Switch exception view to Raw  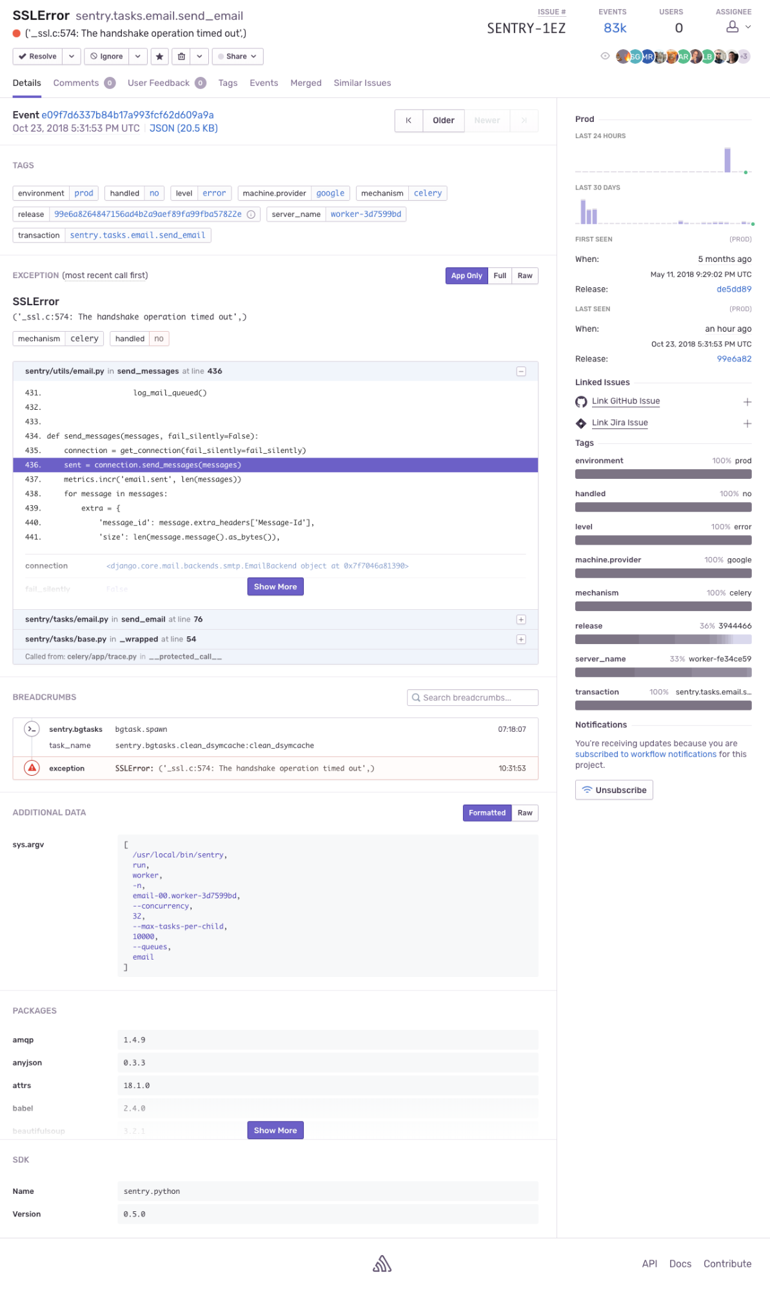(x=524, y=276)
